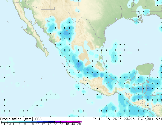Click the 1–2 mm legend color box
This screenshot has width=162, height=125.
(x=16, y=122)
